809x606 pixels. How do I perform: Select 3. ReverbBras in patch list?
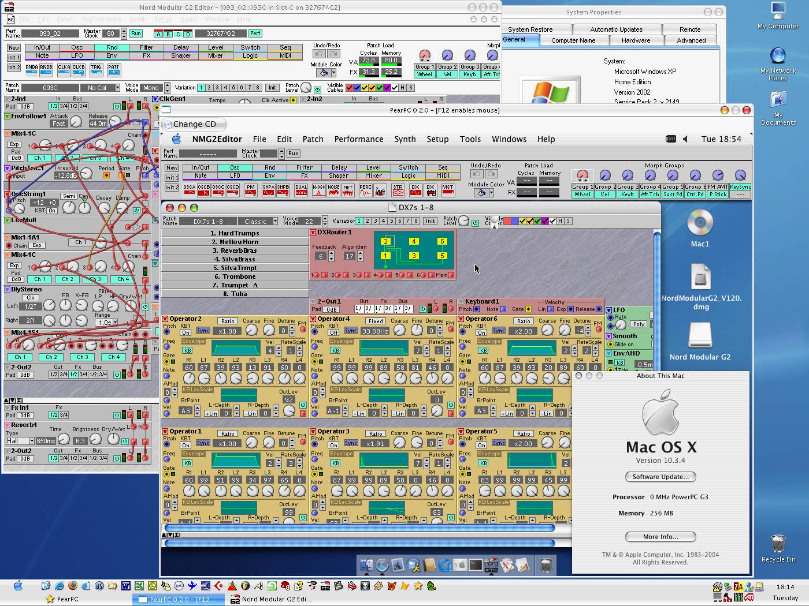coord(235,250)
